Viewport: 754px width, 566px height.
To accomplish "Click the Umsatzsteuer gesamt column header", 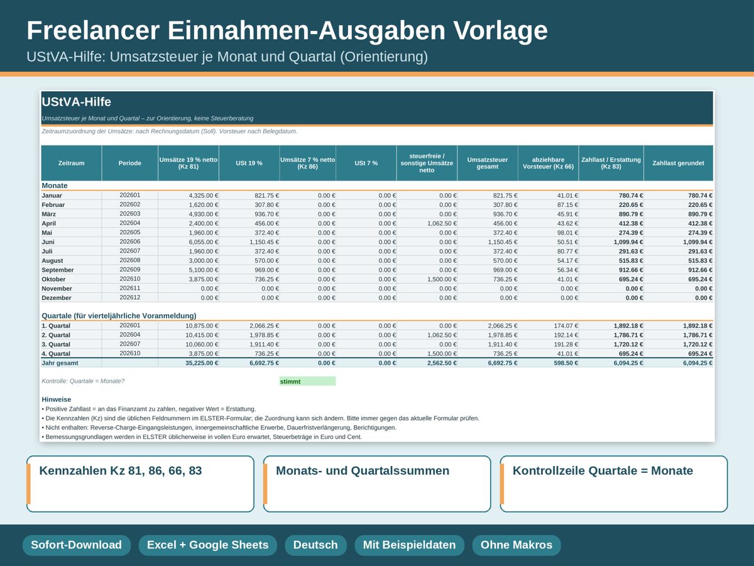I will click(x=488, y=163).
